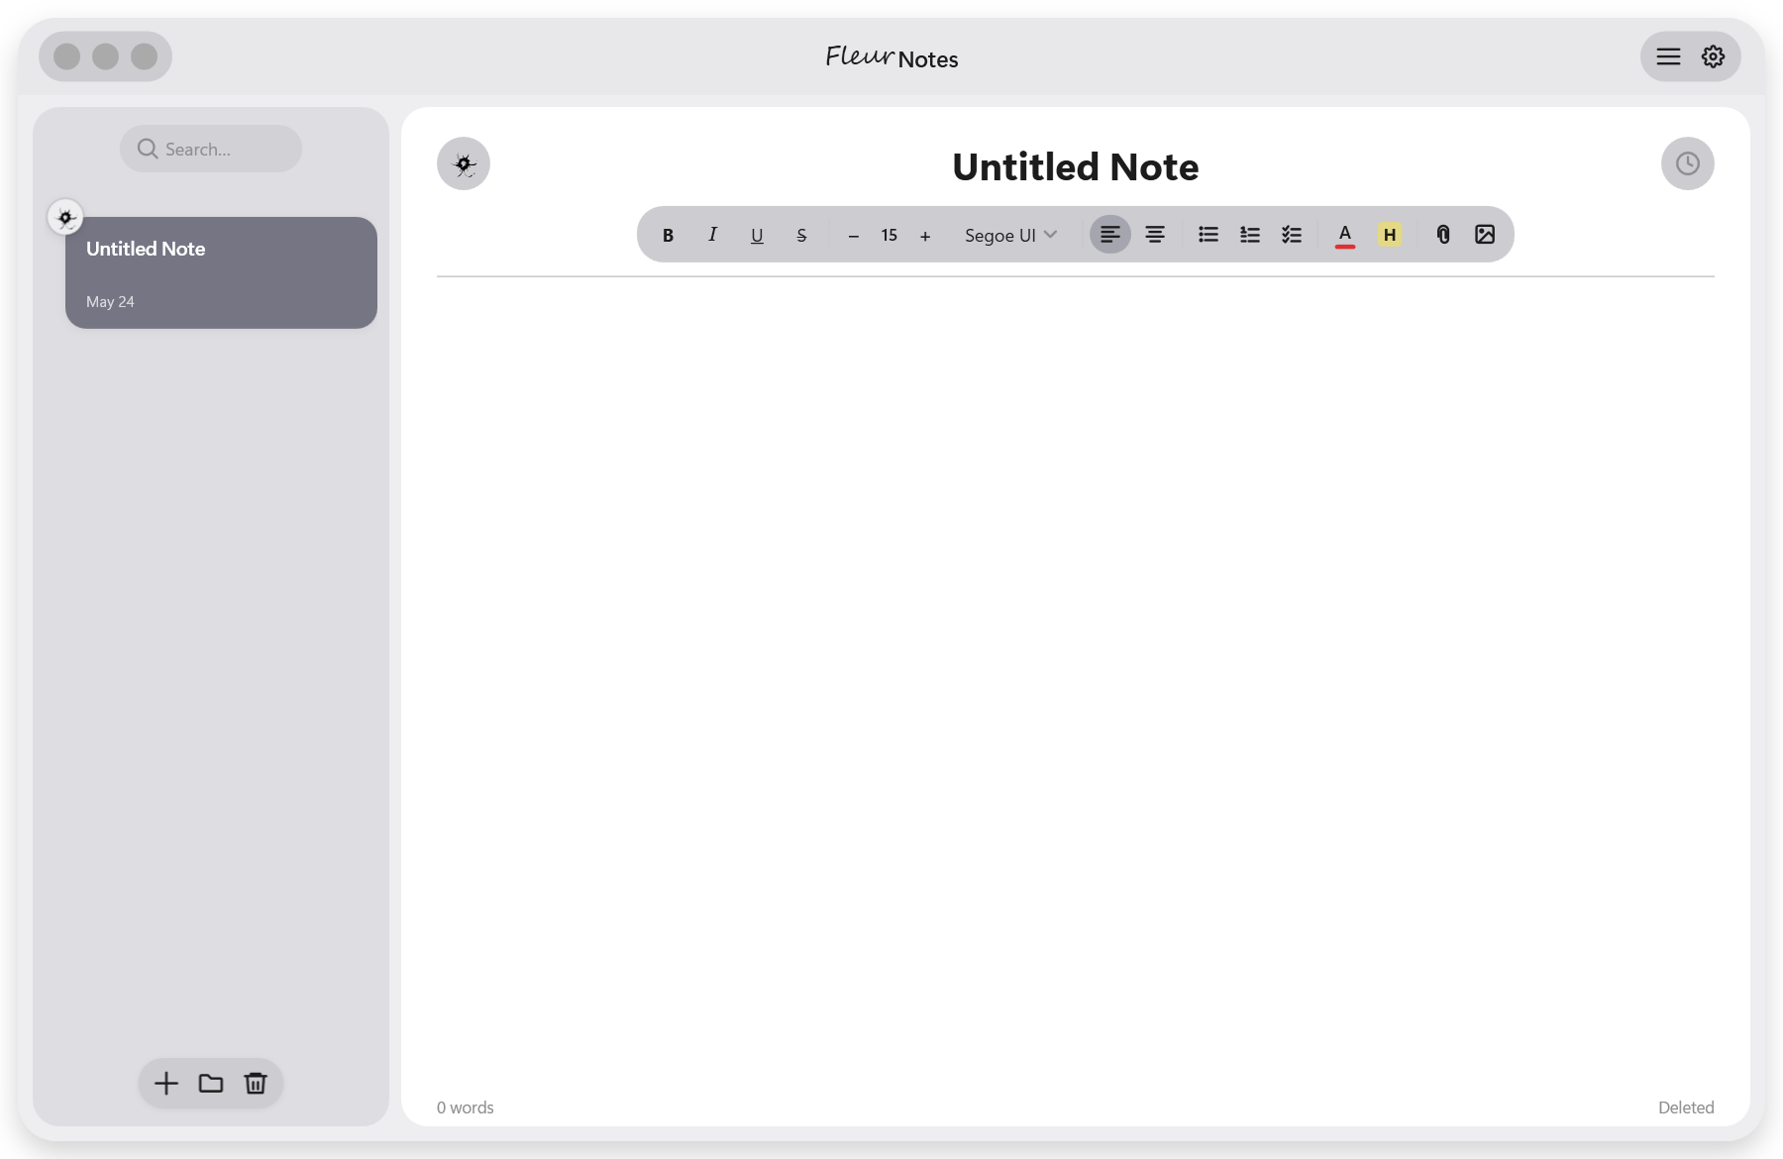Align text to the left
1783x1159 pixels.
(x=1110, y=235)
